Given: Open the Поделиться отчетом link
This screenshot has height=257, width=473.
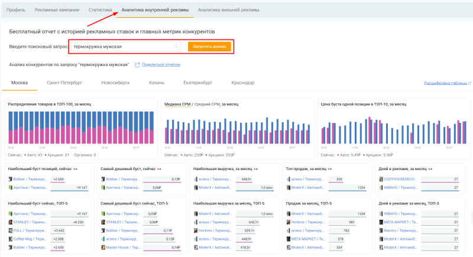Looking at the screenshot, I should [161, 64].
